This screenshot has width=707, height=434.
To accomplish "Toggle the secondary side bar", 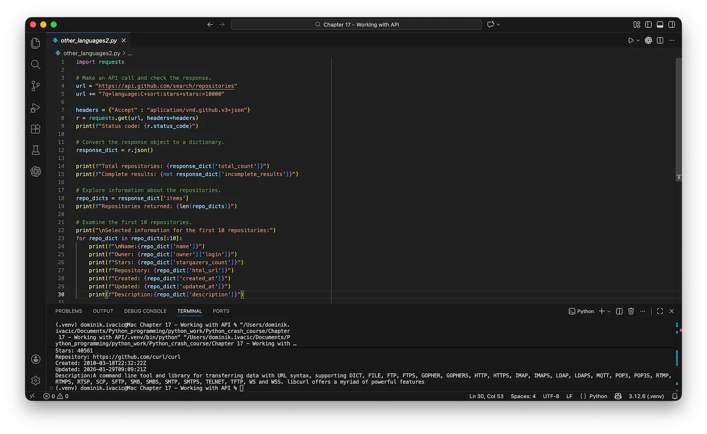I will [672, 25].
